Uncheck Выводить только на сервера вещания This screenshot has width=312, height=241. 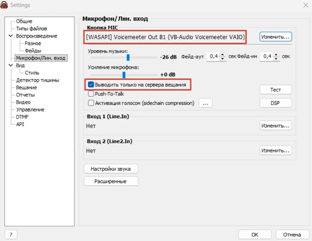(91, 85)
